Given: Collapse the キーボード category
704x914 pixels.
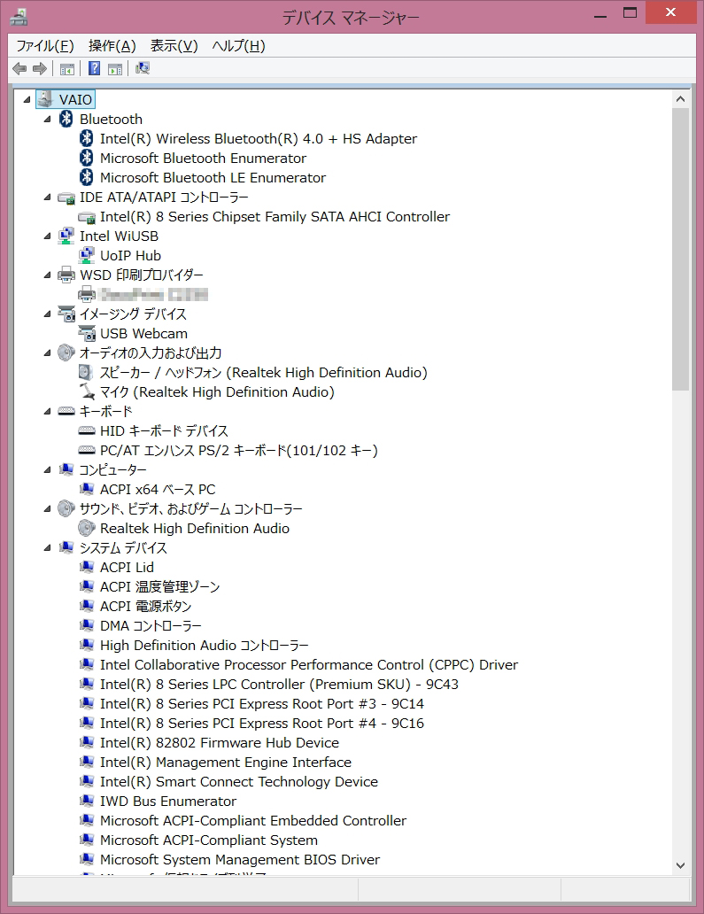Looking at the screenshot, I should tap(47, 412).
